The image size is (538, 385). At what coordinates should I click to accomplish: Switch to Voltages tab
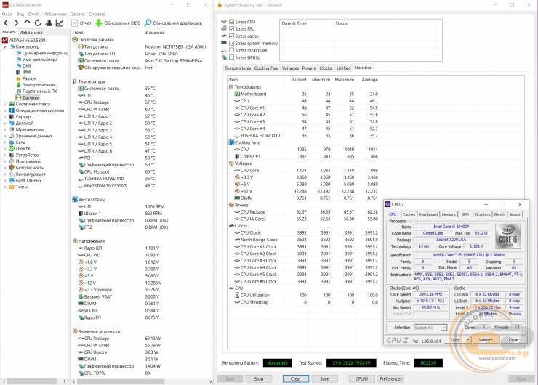[290, 68]
